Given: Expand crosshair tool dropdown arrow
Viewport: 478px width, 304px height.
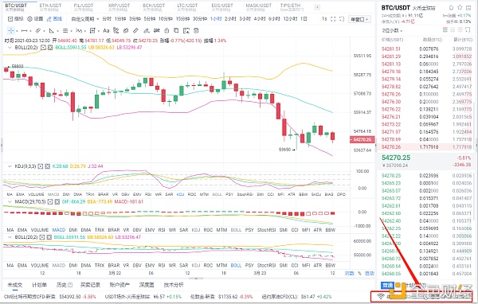Looking at the screenshot, I should [x=17, y=31].
